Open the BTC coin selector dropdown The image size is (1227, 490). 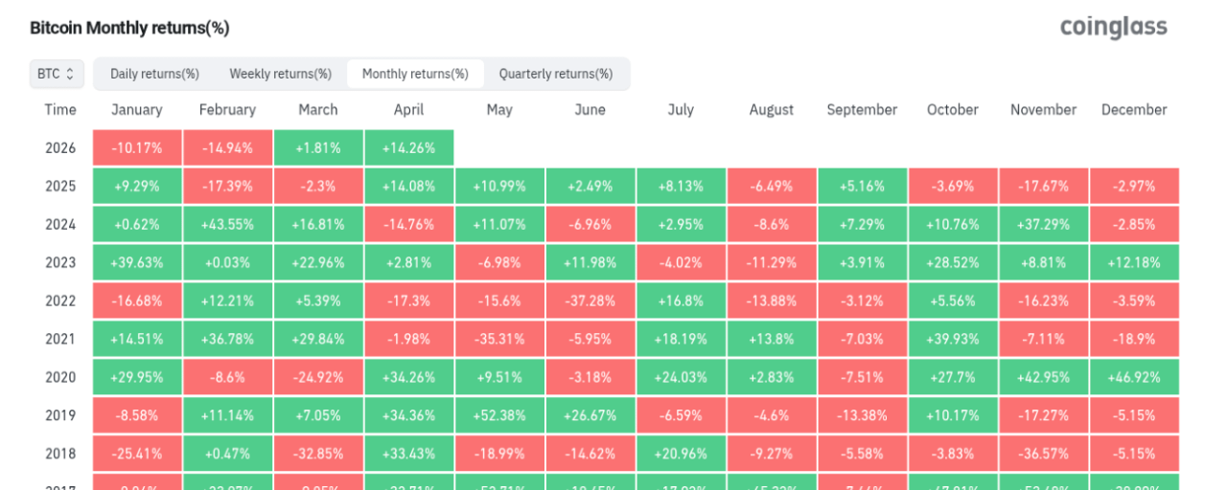[57, 74]
